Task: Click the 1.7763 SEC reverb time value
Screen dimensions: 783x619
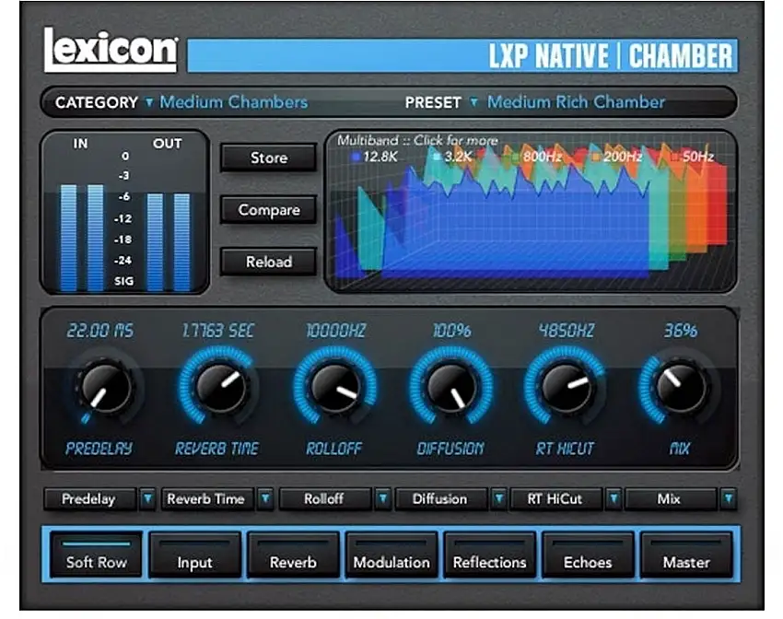Action: click(x=217, y=331)
